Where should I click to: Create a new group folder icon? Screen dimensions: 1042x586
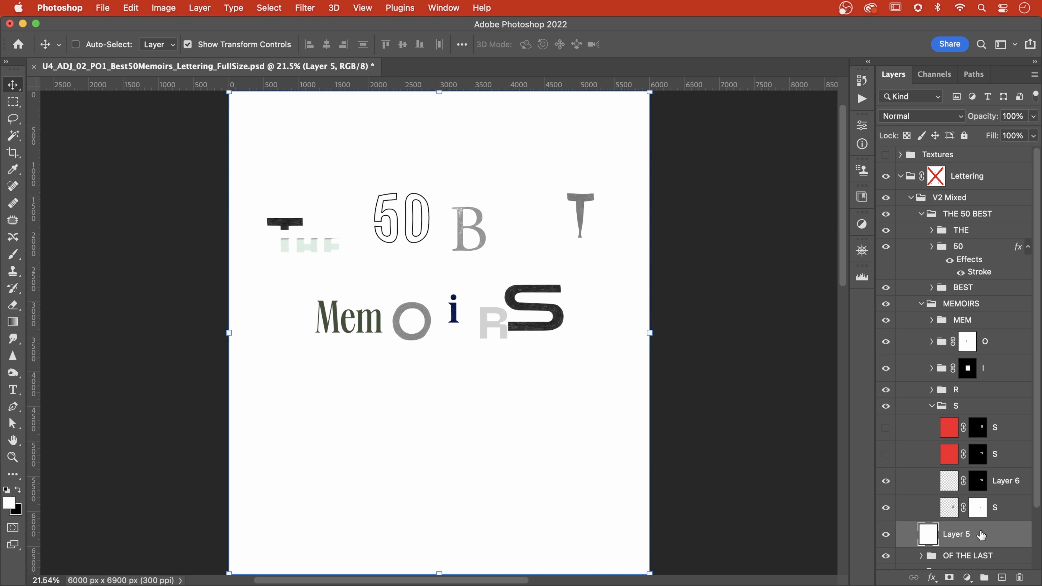(x=984, y=578)
